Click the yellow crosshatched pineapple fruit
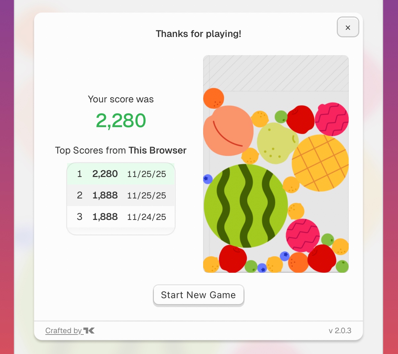The image size is (398, 354). pos(320,163)
